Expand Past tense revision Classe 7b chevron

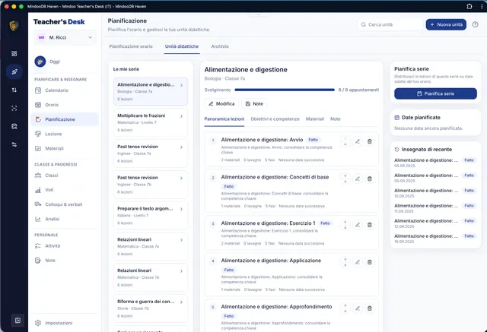[181, 179]
